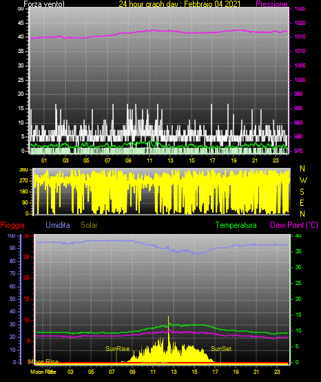Select the blue "Umidita" legend label
Image resolution: width=321 pixels, height=382 pixels.
[58, 225]
